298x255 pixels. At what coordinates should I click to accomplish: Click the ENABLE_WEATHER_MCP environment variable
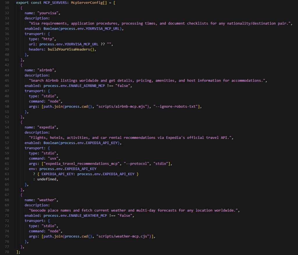click(88, 216)
